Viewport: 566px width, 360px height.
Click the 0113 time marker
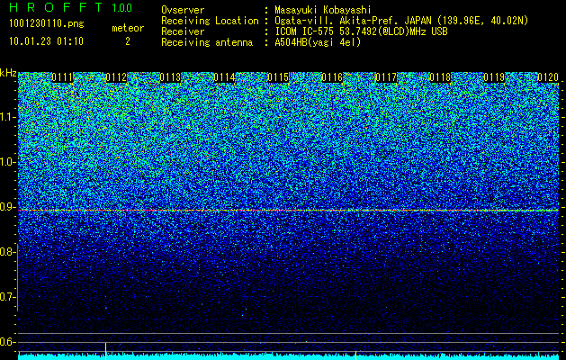pos(170,77)
